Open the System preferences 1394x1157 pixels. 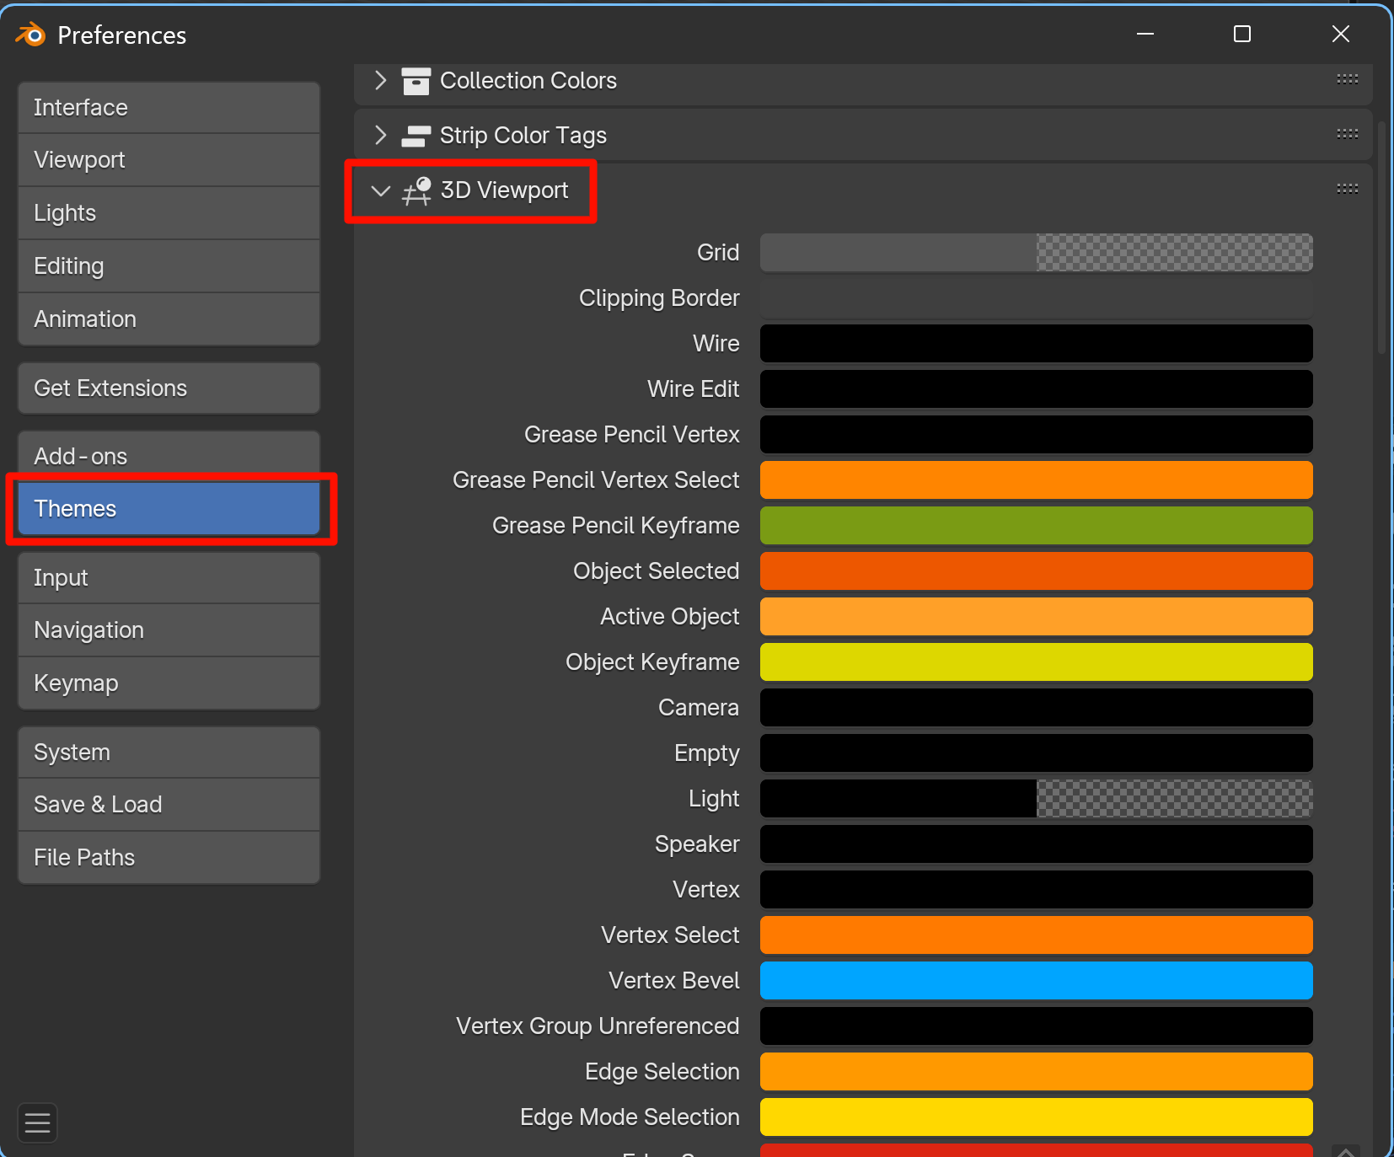point(169,753)
